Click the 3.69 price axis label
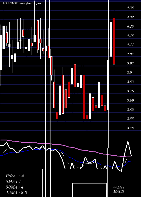141x197 pixels. 130,100
